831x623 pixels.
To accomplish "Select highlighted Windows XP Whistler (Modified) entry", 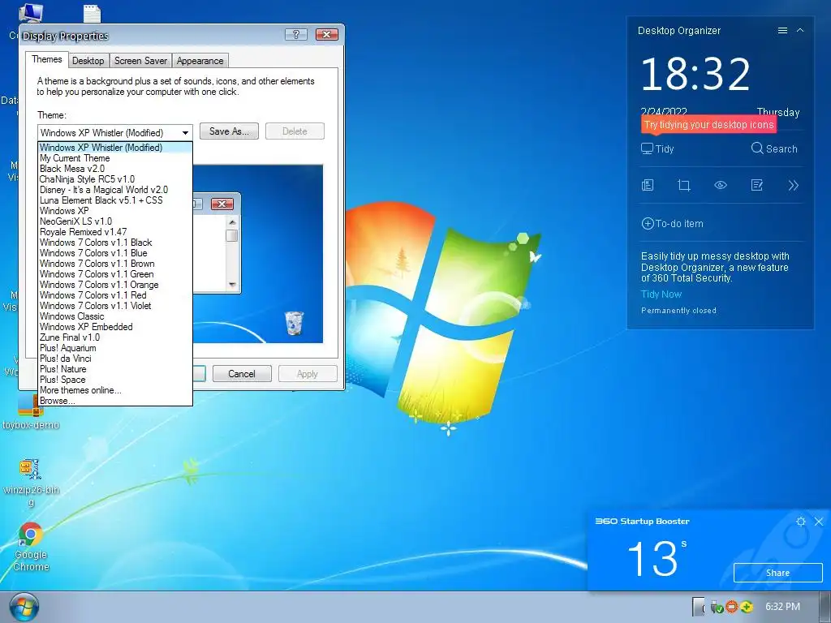I will pyautogui.click(x=115, y=148).
